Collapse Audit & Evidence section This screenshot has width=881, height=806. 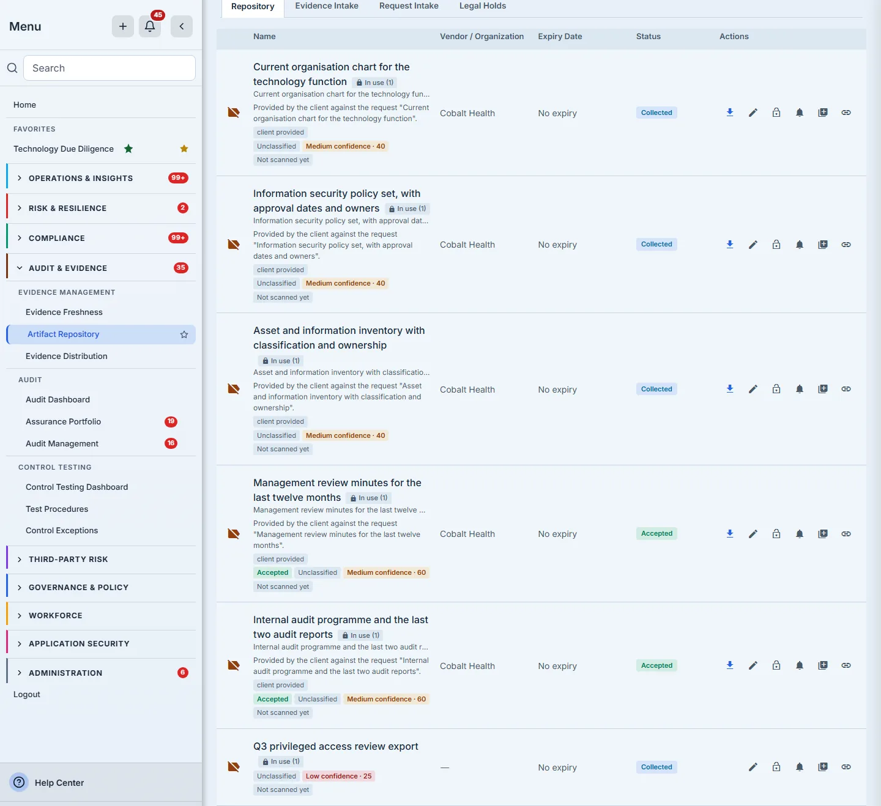coord(101,268)
